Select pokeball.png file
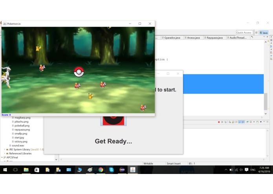Viewport: 273px width, 194px height. point(22,126)
